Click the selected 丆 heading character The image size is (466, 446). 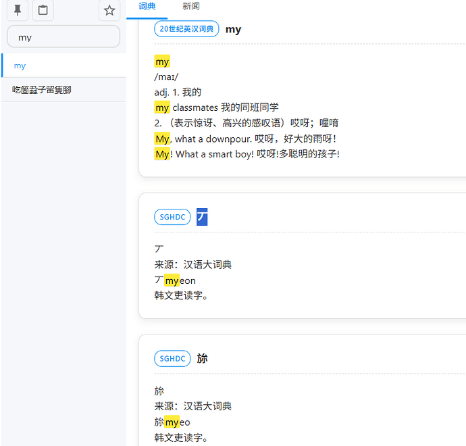(x=202, y=217)
